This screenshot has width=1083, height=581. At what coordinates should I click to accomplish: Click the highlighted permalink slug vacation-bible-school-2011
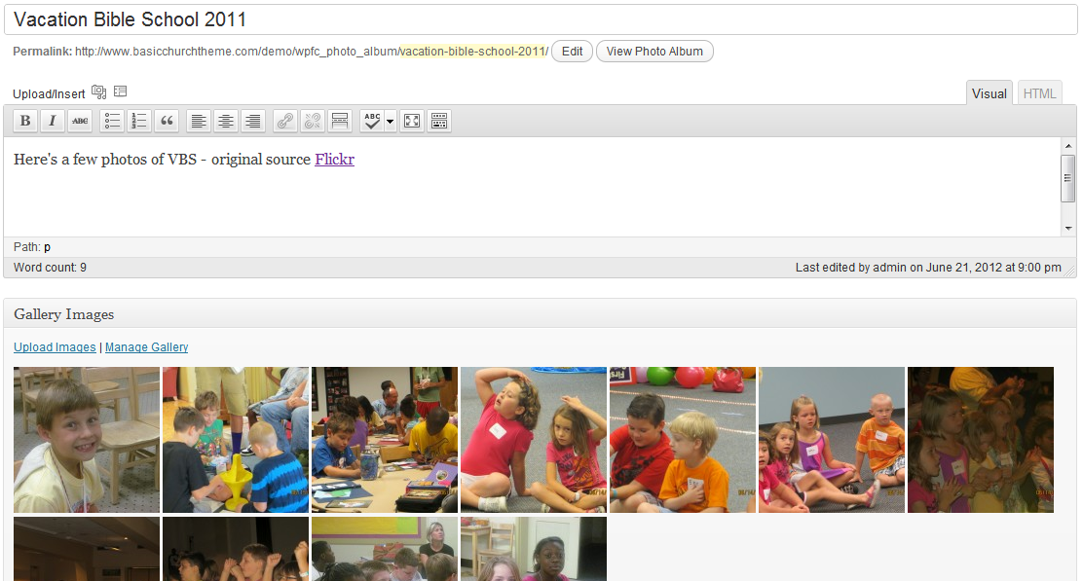473,51
